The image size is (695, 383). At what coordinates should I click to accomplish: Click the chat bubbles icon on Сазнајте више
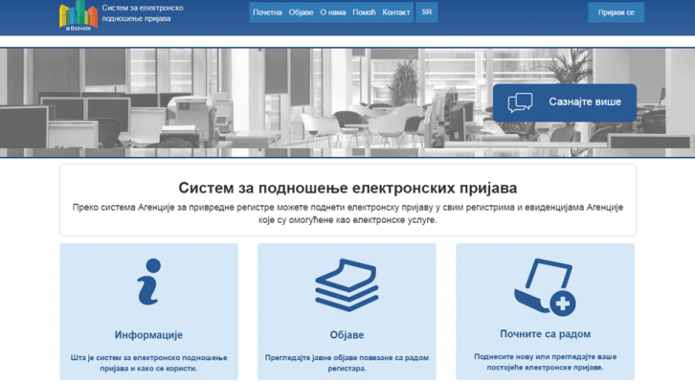pyautogui.click(x=521, y=102)
